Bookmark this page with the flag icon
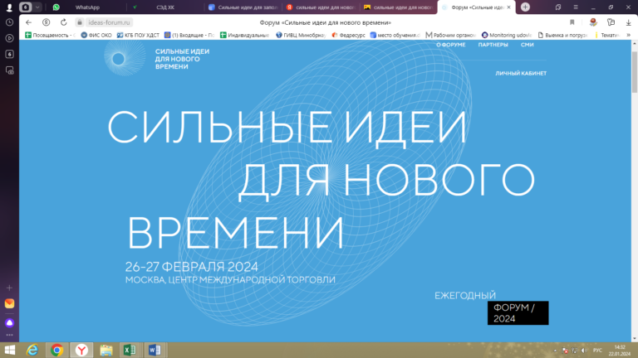Screen dimensions: 638x358 point(572,22)
